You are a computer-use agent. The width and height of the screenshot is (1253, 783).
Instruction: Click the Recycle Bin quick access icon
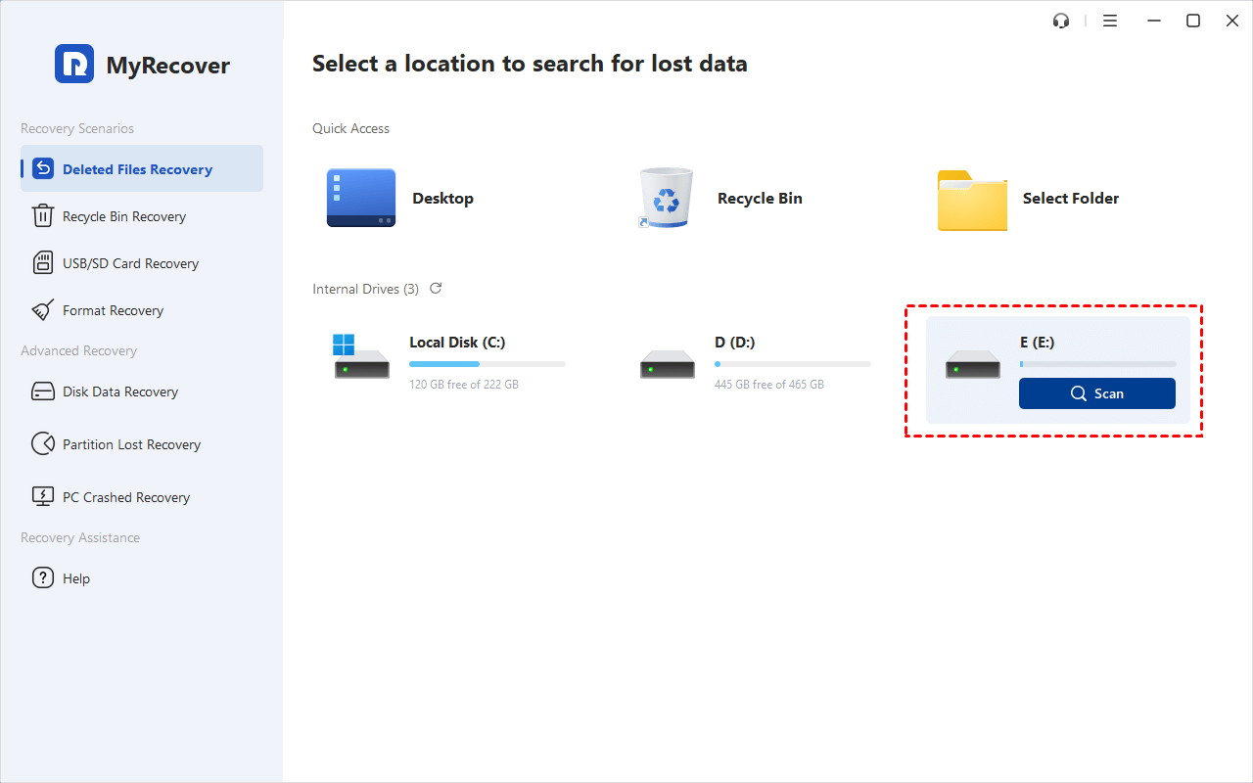(x=666, y=198)
